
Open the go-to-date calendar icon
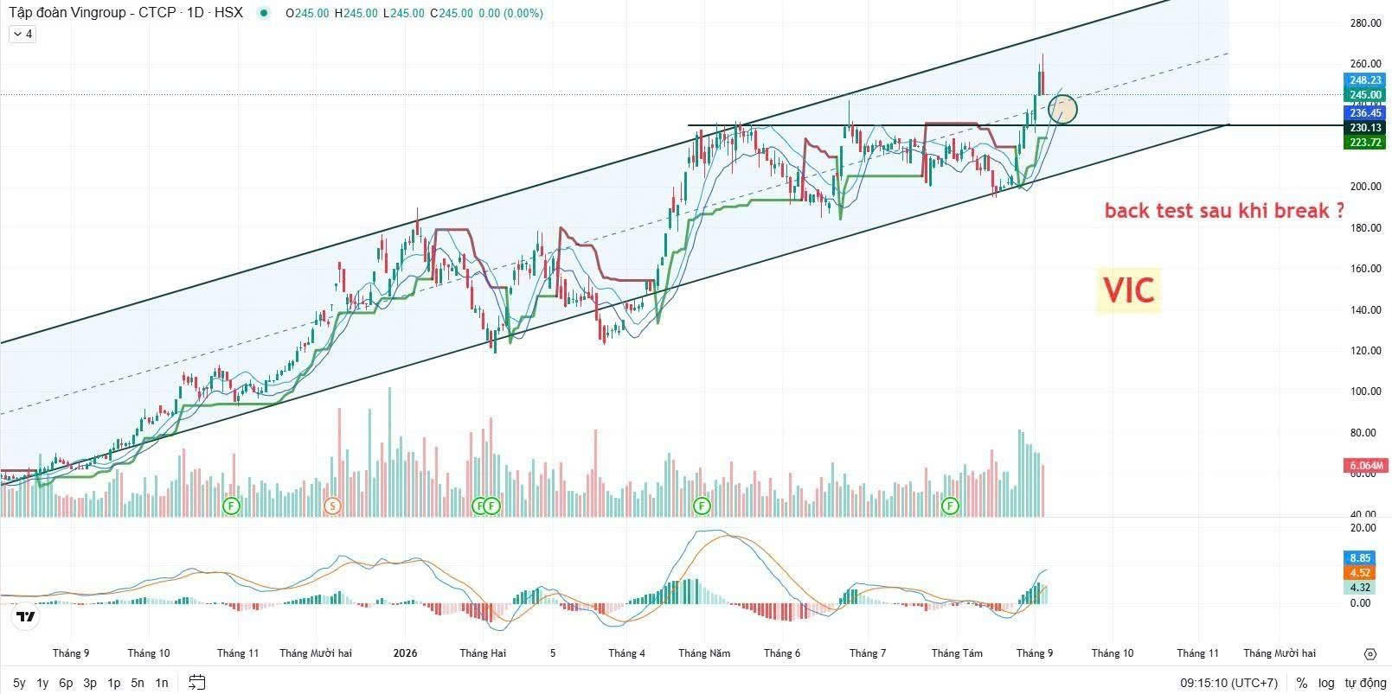196,683
